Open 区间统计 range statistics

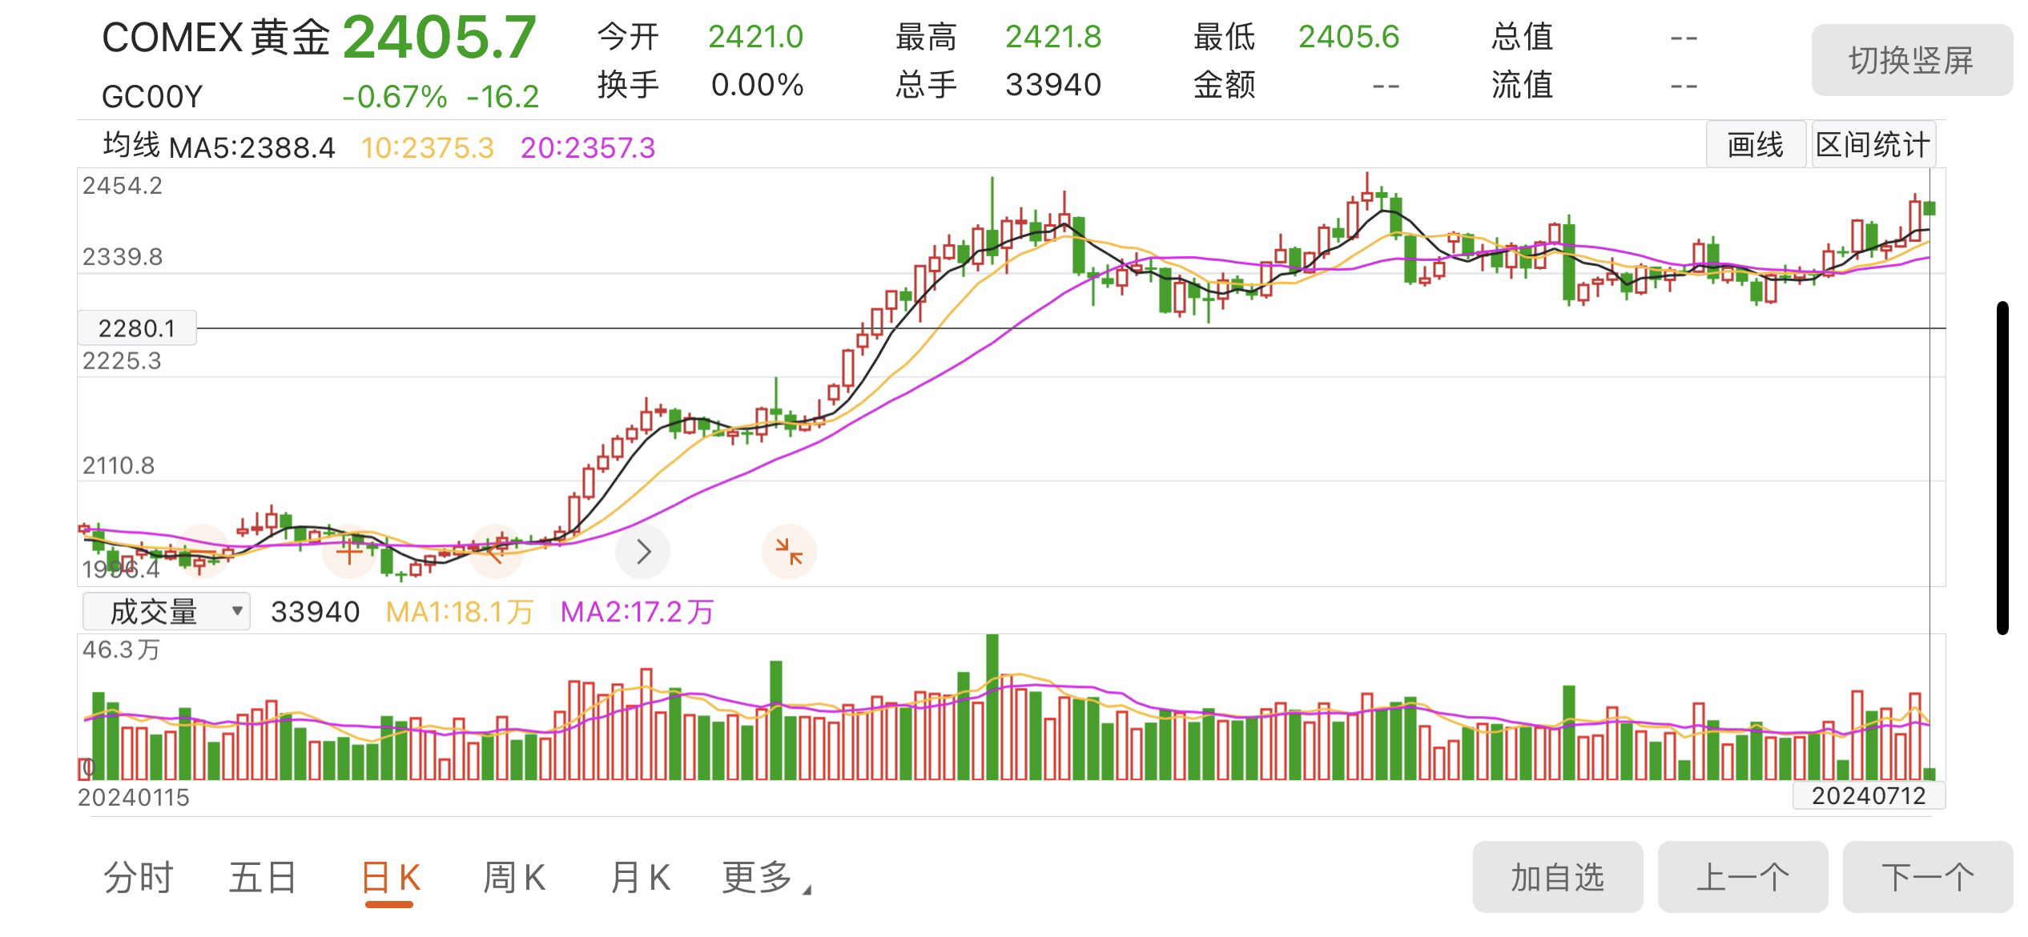pos(1873,145)
